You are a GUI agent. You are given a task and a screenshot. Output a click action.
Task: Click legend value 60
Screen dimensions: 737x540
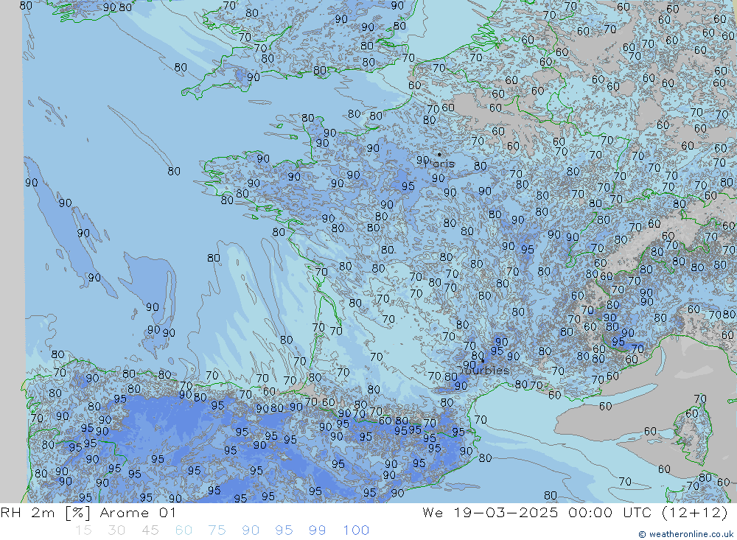pyautogui.click(x=184, y=530)
